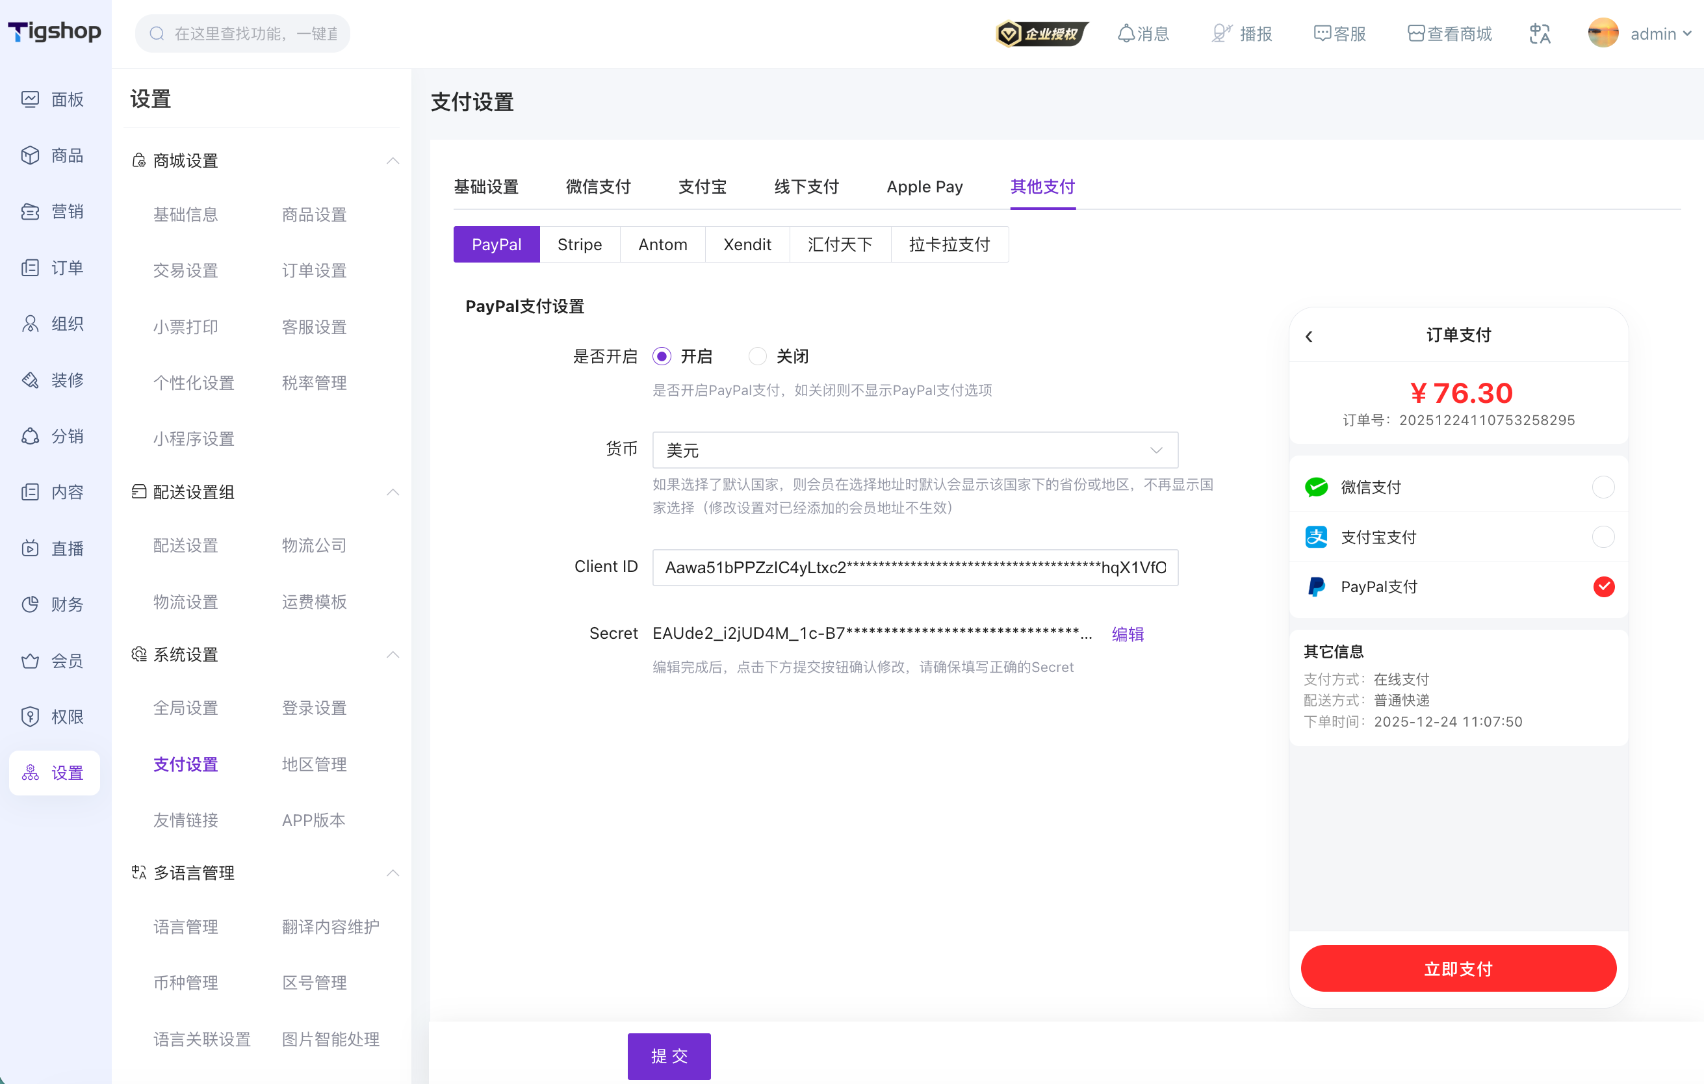Select the 开启 enable radio button
1704x1084 pixels.
pos(662,356)
